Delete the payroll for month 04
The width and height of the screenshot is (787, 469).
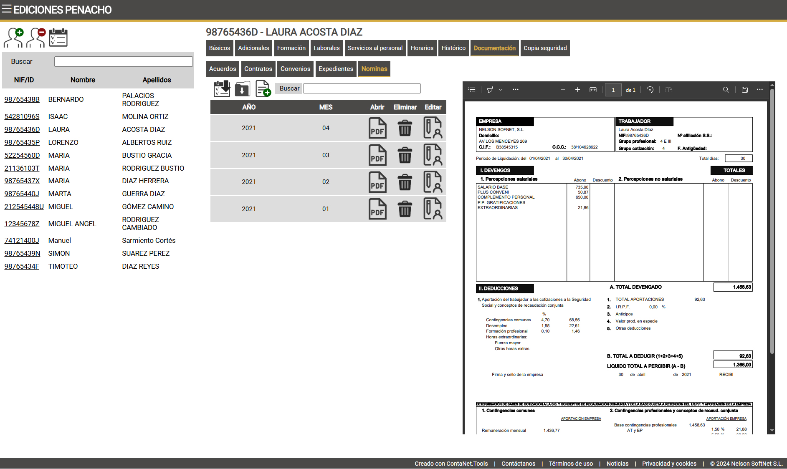pyautogui.click(x=405, y=128)
